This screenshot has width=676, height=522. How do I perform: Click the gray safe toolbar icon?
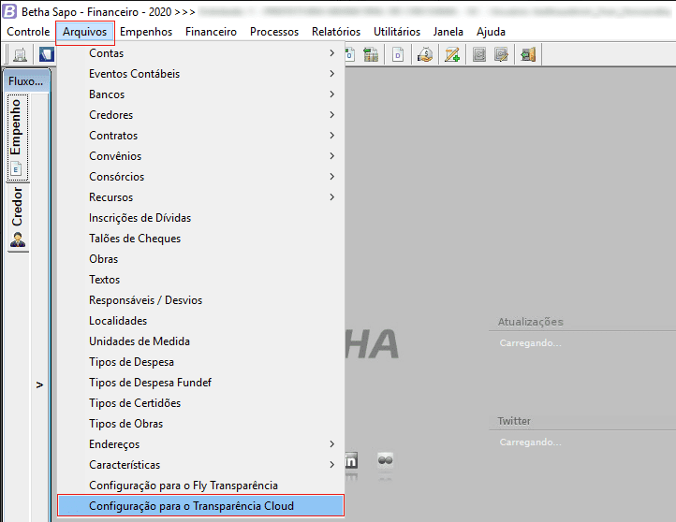click(x=479, y=54)
